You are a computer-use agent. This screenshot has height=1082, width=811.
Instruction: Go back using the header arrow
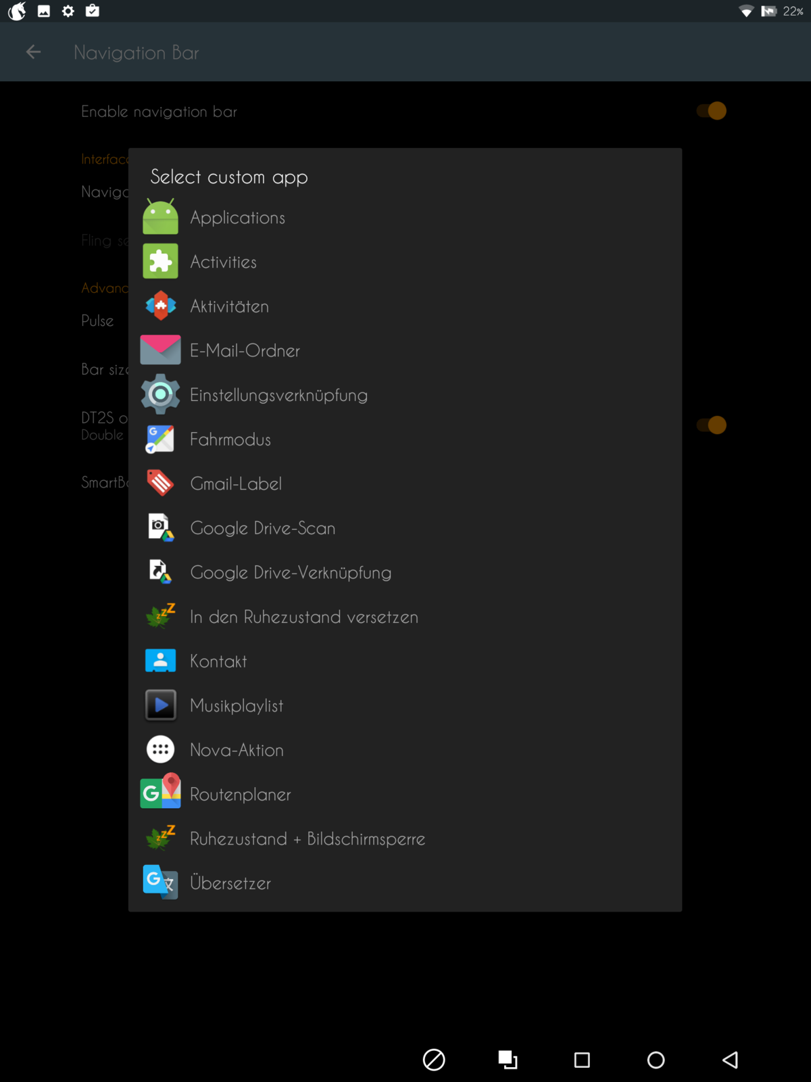pyautogui.click(x=33, y=52)
